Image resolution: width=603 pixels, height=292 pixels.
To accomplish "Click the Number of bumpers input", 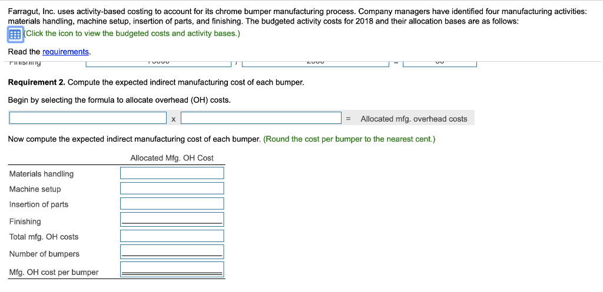I will pyautogui.click(x=172, y=251).
